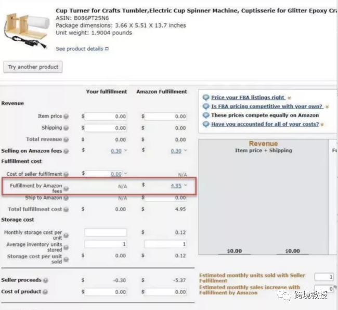This screenshot has height=310, width=338.
Task: Expand the arrow after Is FBA pricing competitive
Action: tap(327, 107)
